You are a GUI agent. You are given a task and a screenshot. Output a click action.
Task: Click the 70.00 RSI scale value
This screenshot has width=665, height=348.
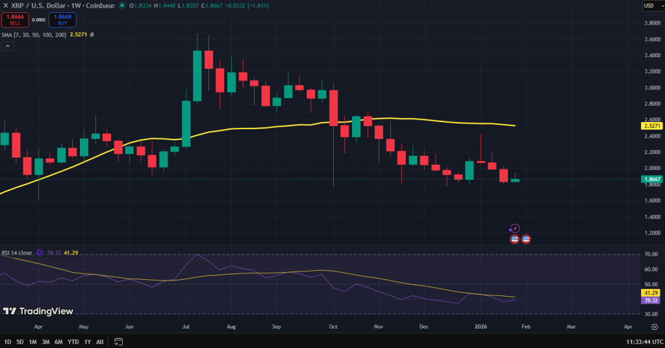651,255
